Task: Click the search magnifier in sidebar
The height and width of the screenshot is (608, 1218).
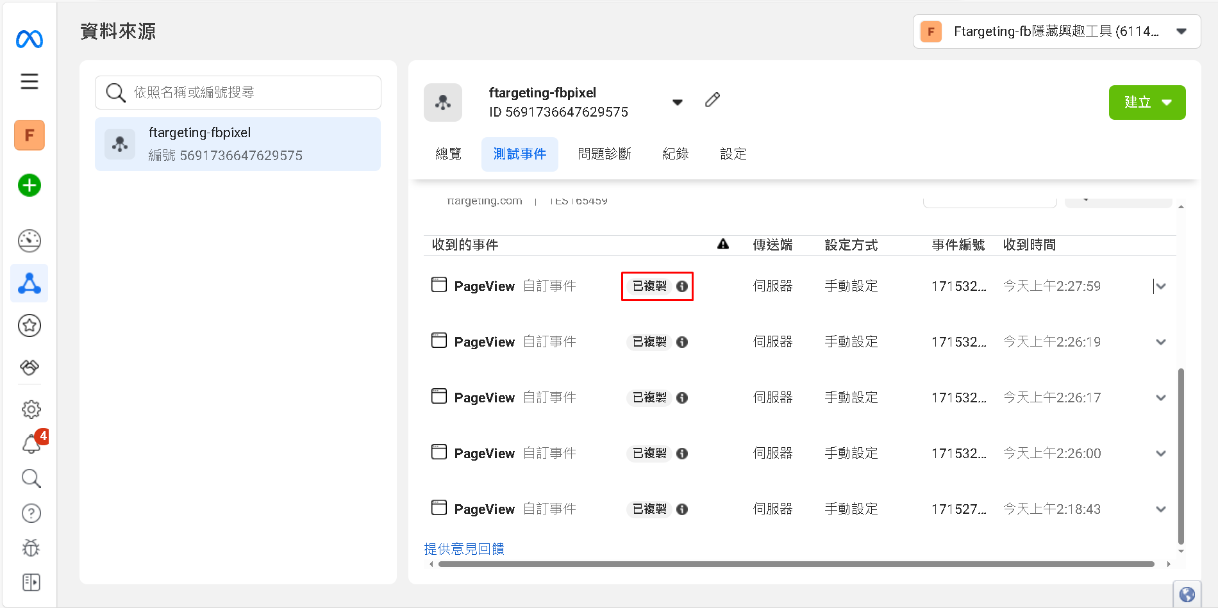Action: pos(31,479)
